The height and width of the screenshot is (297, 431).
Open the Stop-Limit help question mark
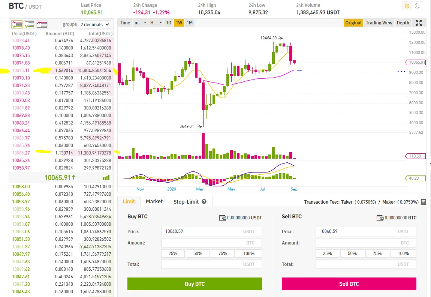click(204, 202)
